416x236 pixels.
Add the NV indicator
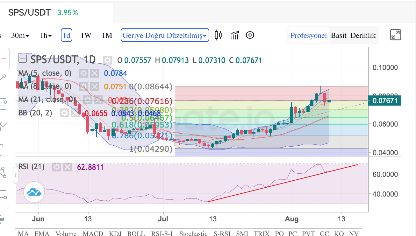point(354,233)
